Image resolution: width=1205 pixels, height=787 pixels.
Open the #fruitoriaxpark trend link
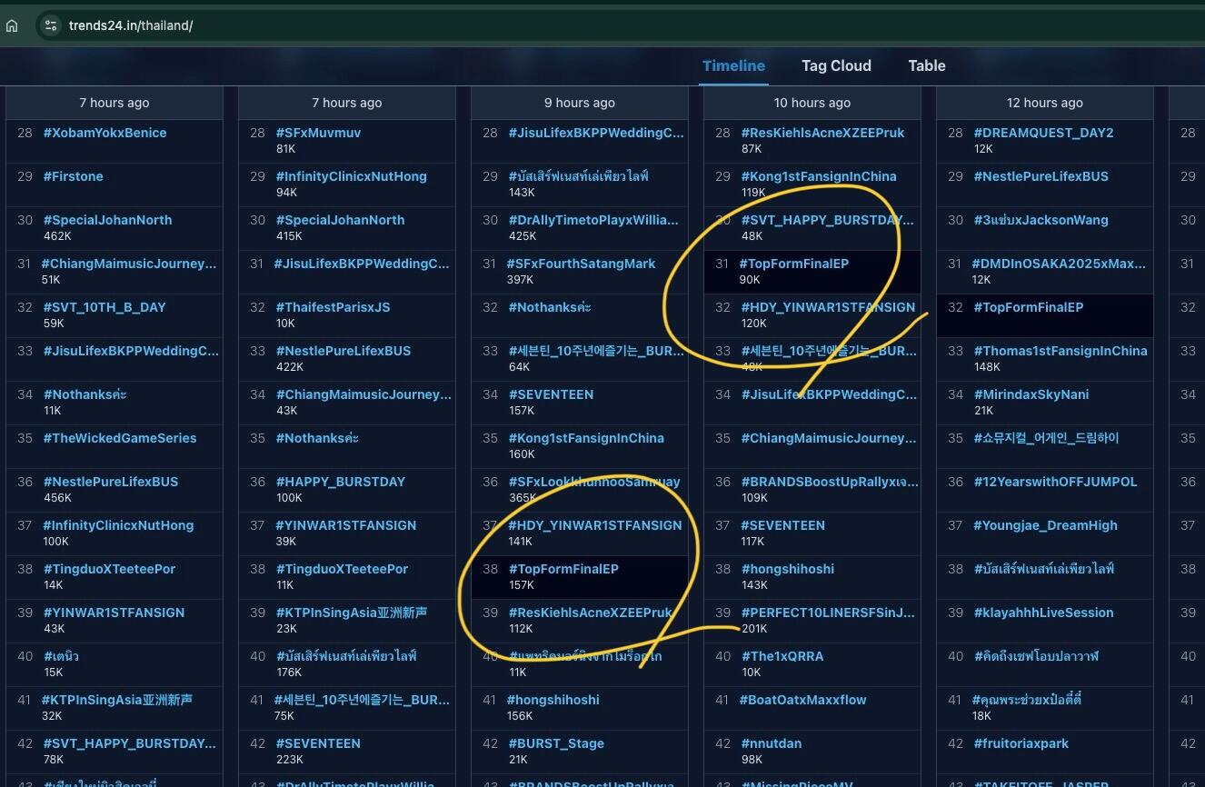coord(1021,743)
